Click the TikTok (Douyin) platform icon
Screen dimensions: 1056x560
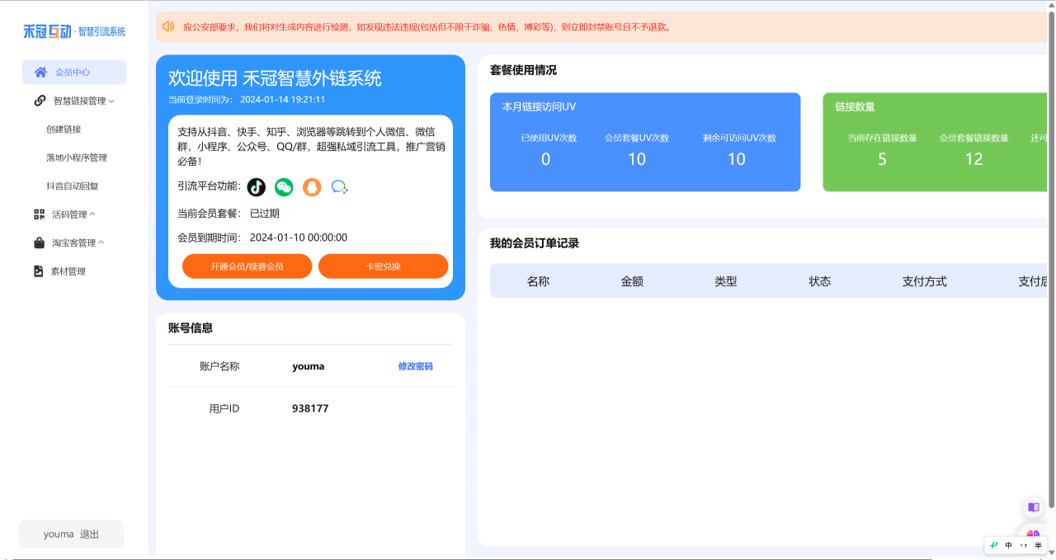(257, 187)
